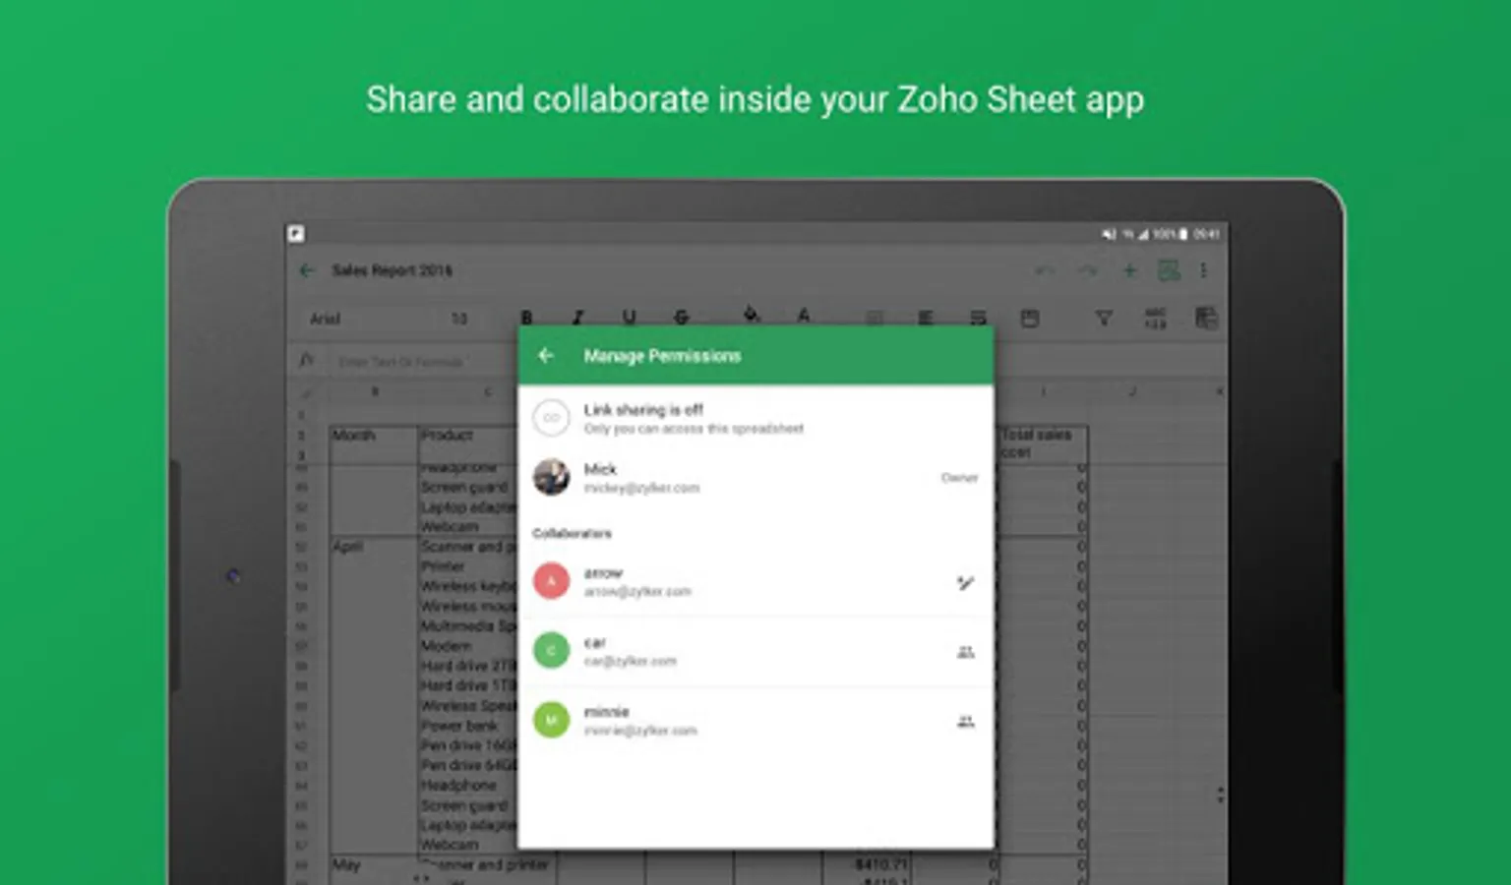Click the redo arrow in the top bar

[x=1087, y=270]
